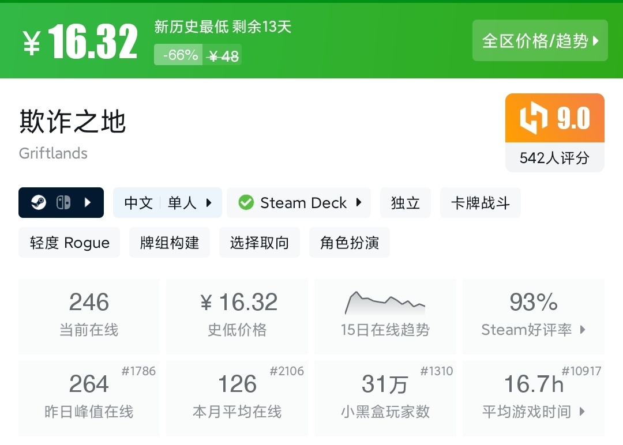Viewport: 623px width, 445px height.
Task: Choose the 角色扮演 tag
Action: (350, 243)
